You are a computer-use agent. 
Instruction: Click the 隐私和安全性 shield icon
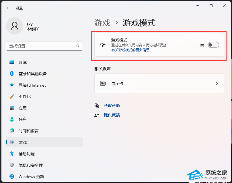tap(12, 165)
